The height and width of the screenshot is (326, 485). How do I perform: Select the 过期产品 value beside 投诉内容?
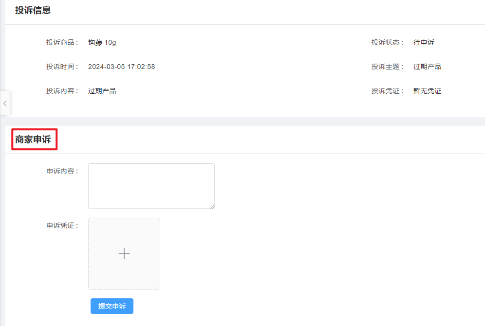click(102, 91)
